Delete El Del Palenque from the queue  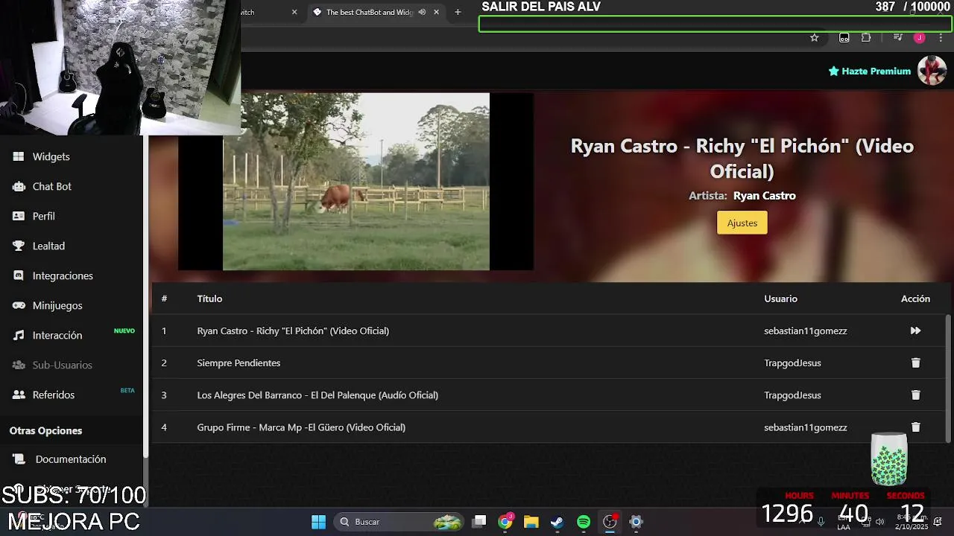[x=915, y=395]
